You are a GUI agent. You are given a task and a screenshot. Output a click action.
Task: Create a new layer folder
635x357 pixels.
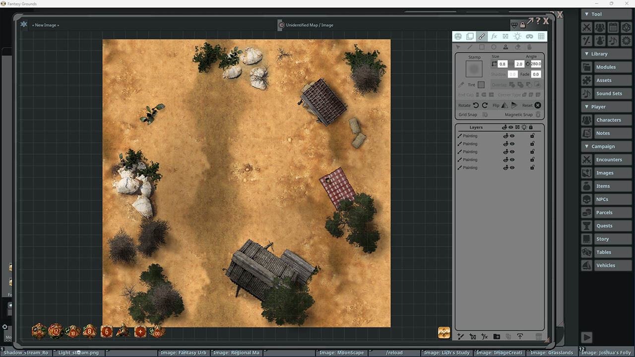tap(497, 336)
